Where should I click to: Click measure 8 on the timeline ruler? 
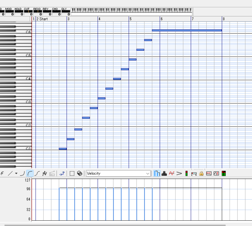point(224,19)
